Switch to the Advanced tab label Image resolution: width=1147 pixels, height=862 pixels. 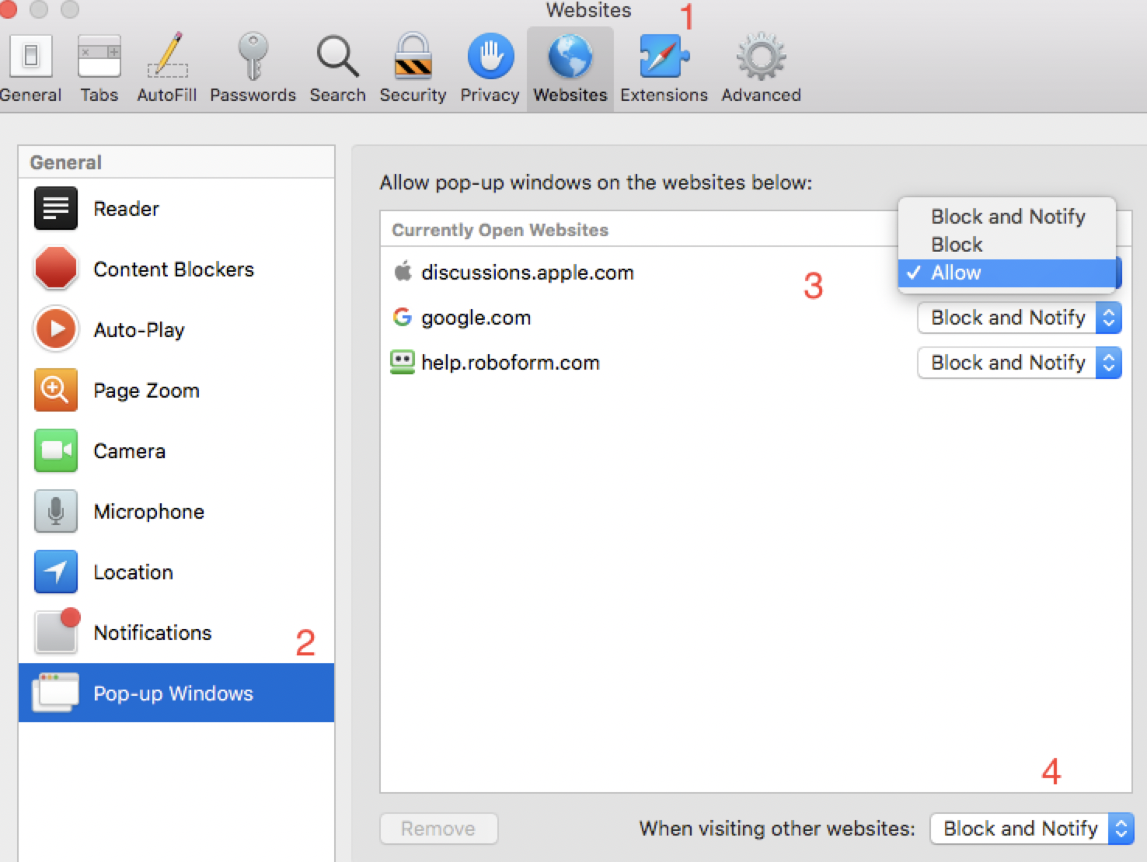pyautogui.click(x=761, y=95)
